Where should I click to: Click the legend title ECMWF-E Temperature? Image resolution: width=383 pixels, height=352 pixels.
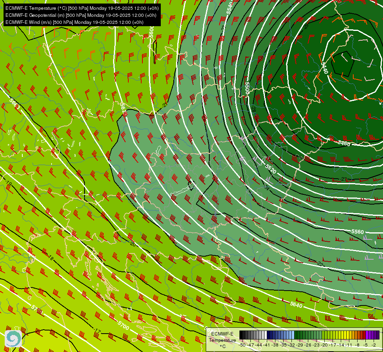tap(222, 337)
